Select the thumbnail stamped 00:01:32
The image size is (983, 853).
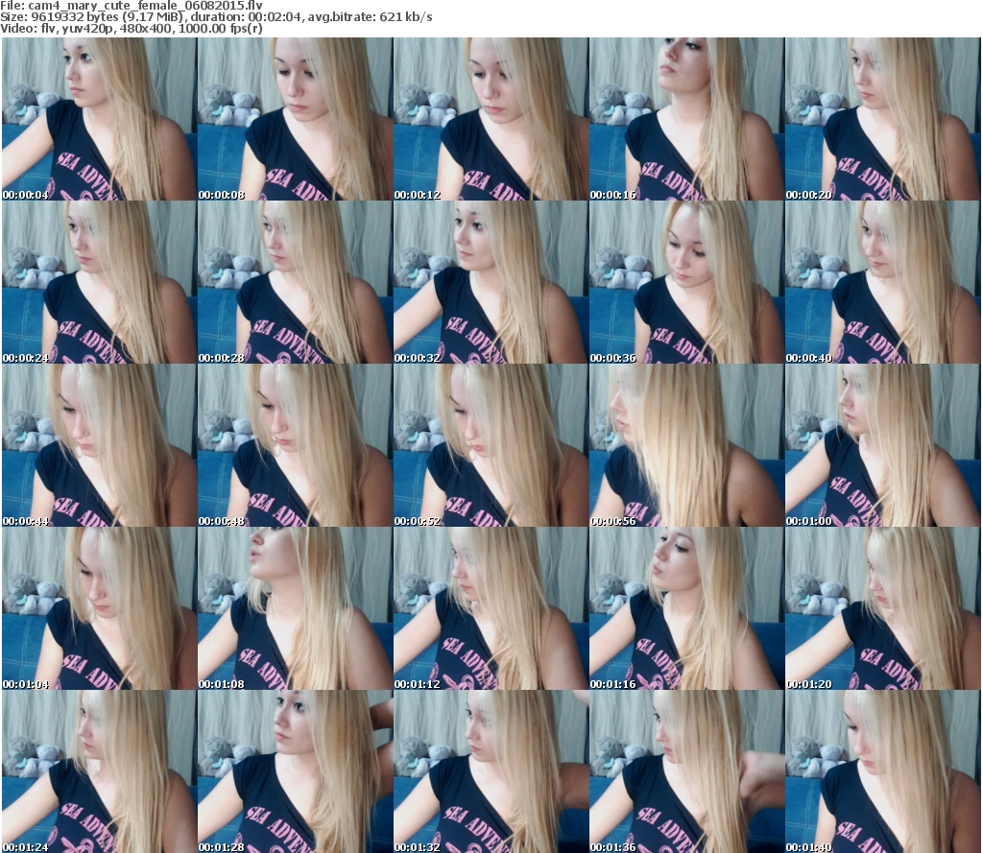491,771
